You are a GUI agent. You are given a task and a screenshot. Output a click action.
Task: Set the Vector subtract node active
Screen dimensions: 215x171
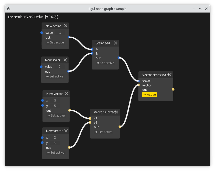point(104,132)
